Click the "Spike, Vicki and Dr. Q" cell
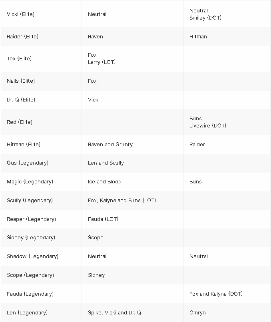The height and width of the screenshot is (322, 271). pos(114,313)
